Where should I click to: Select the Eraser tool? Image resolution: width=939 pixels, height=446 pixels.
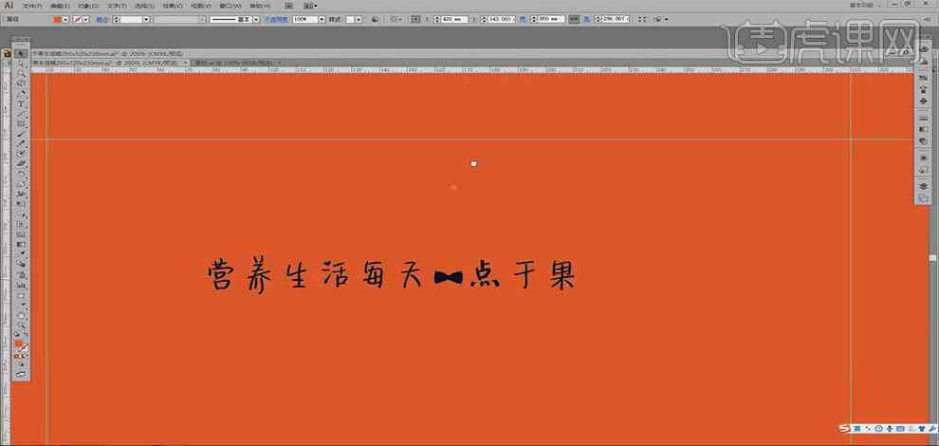[22, 163]
